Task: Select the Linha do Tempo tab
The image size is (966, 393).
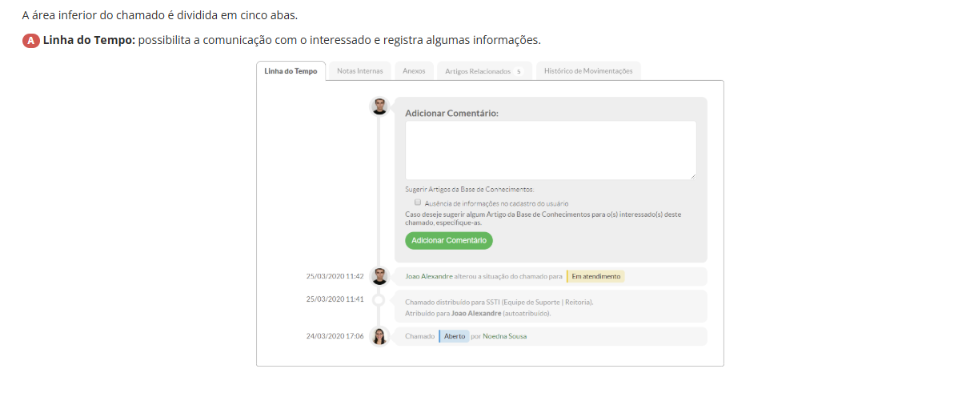Action: pyautogui.click(x=291, y=70)
